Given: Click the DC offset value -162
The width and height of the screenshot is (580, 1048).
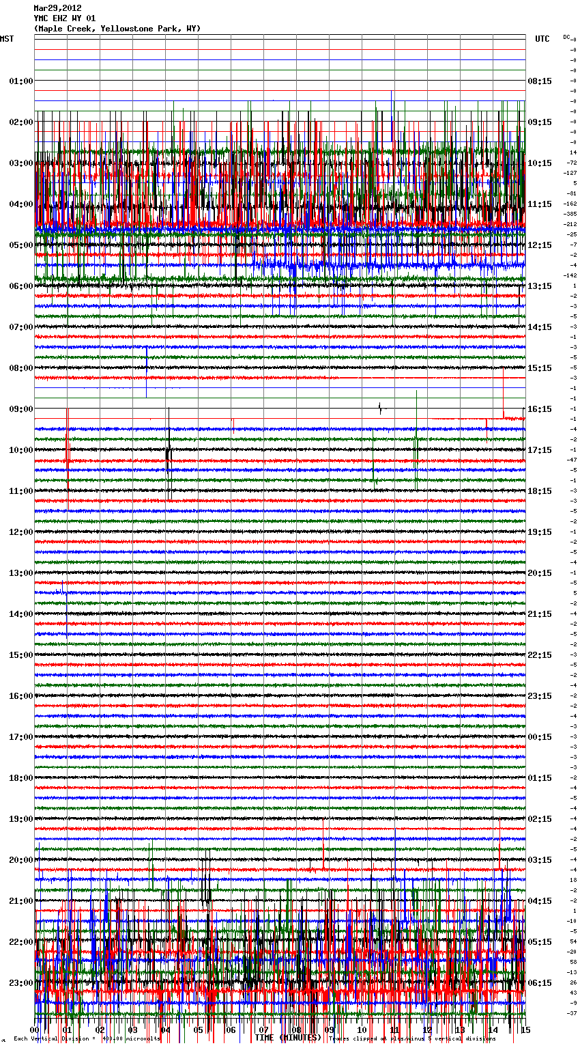Looking at the screenshot, I should [571, 204].
